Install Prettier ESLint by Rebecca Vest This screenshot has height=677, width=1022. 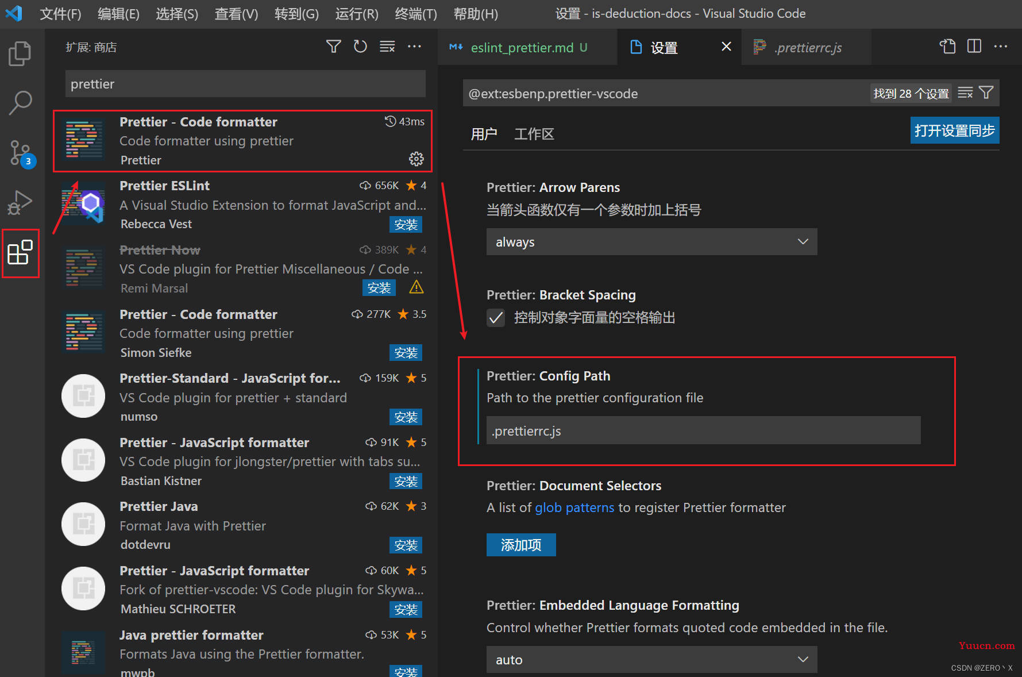pos(406,225)
